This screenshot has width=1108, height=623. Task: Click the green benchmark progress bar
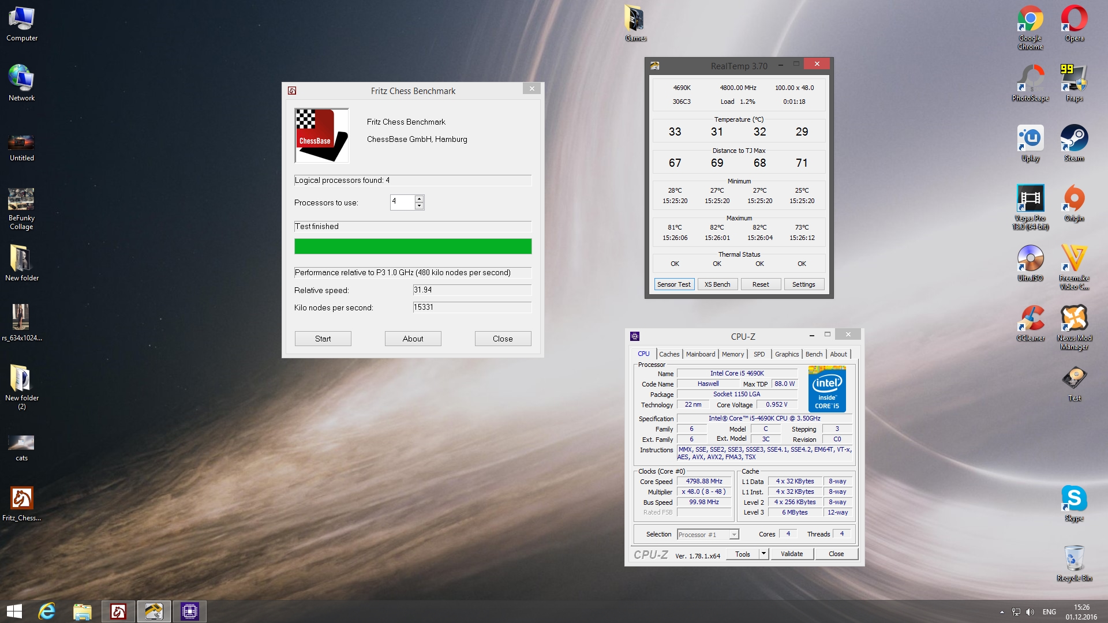pyautogui.click(x=413, y=246)
